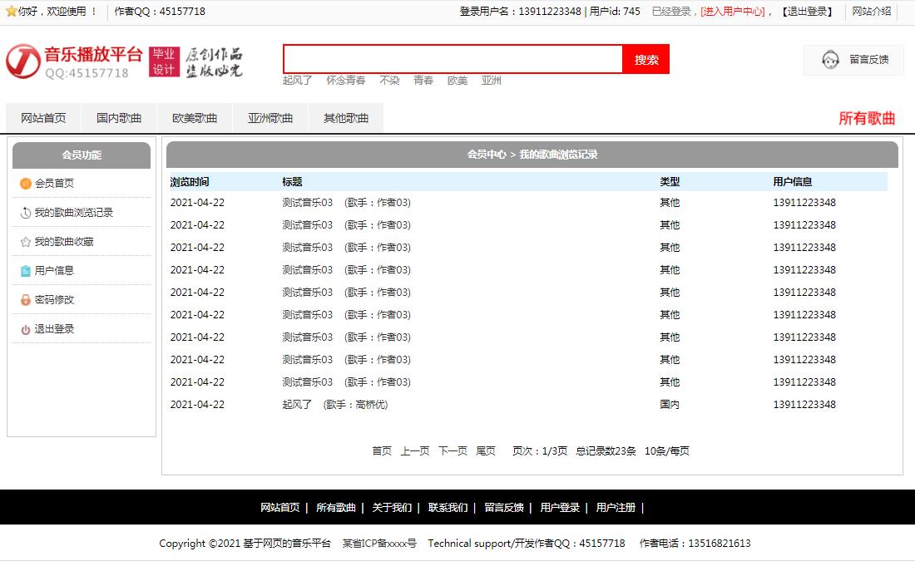Switch to 欧美歌曲 tab
Image resolution: width=915 pixels, height=566 pixels.
click(195, 118)
